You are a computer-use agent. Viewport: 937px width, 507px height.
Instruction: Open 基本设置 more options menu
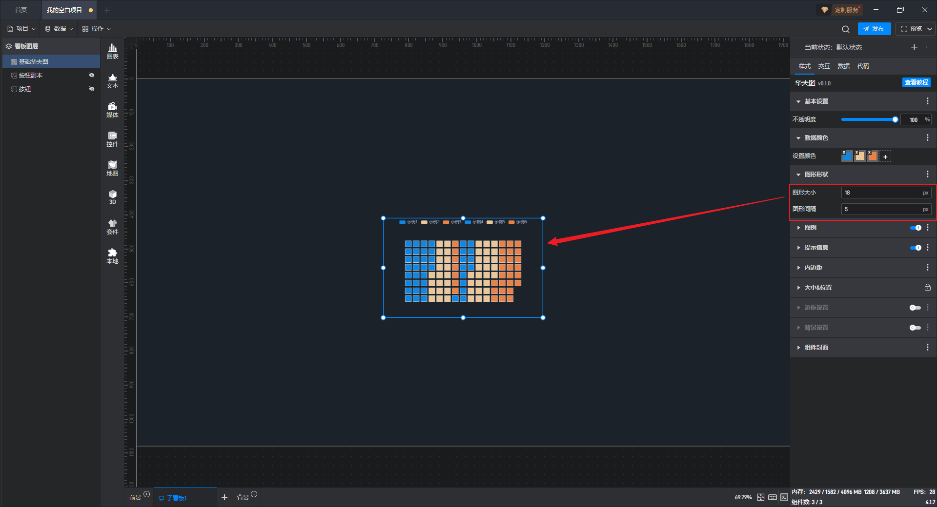point(927,101)
